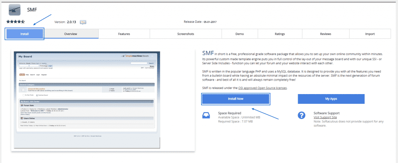Click the Software Support question mark icon

(301, 115)
